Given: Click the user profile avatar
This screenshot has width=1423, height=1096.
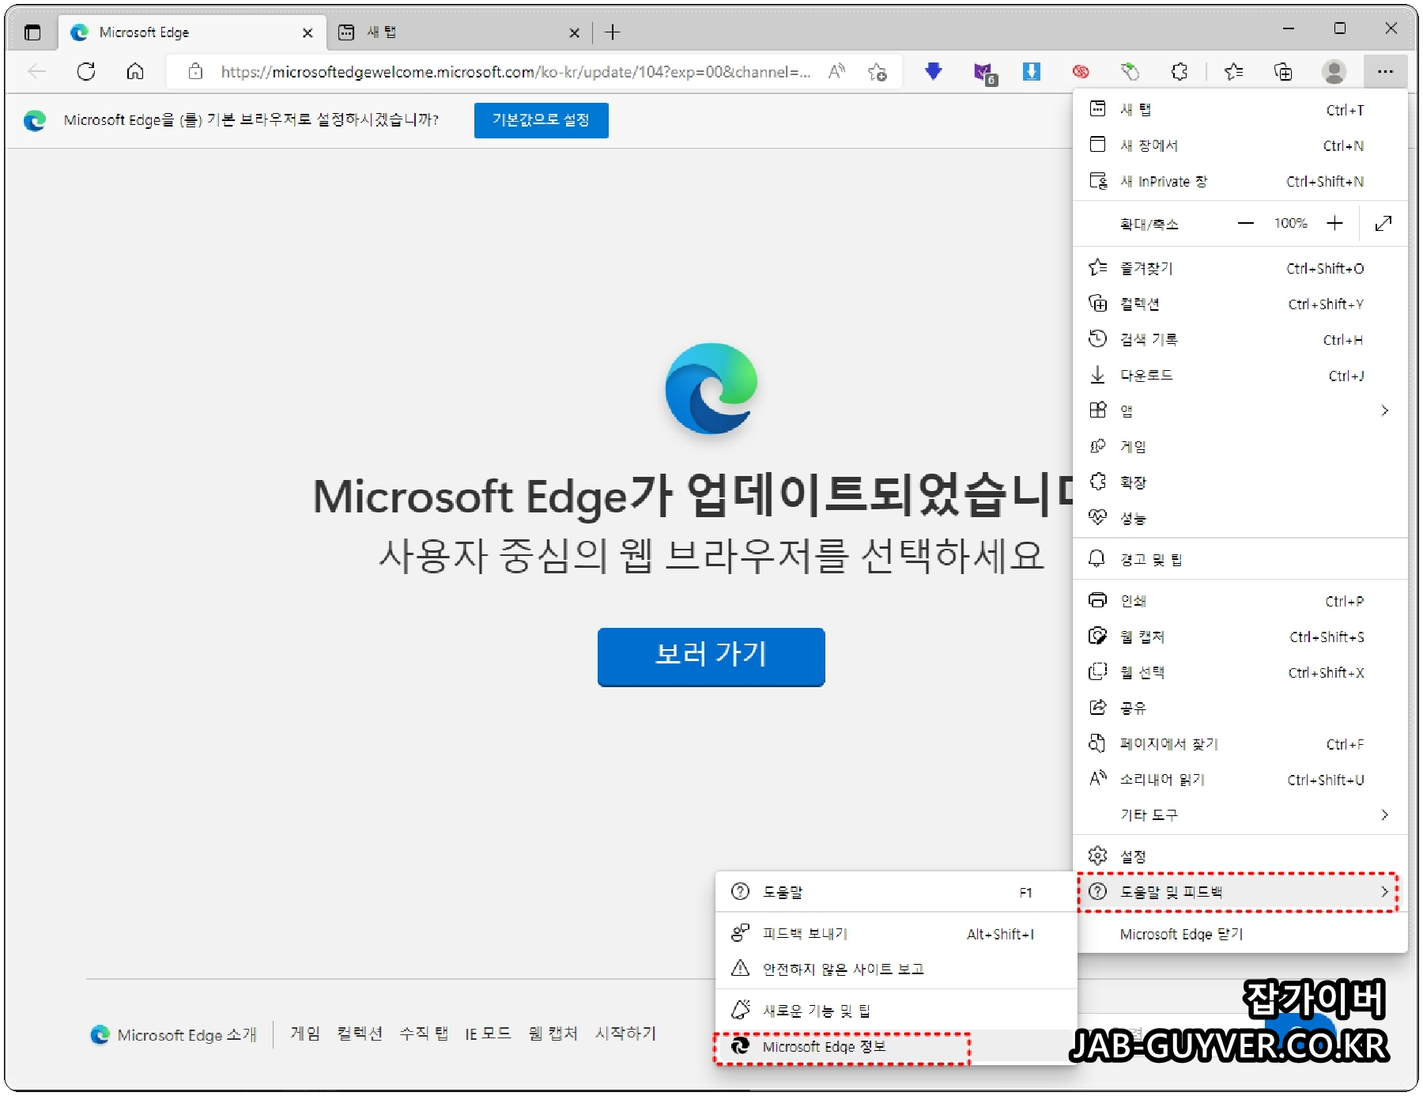Looking at the screenshot, I should 1334,72.
